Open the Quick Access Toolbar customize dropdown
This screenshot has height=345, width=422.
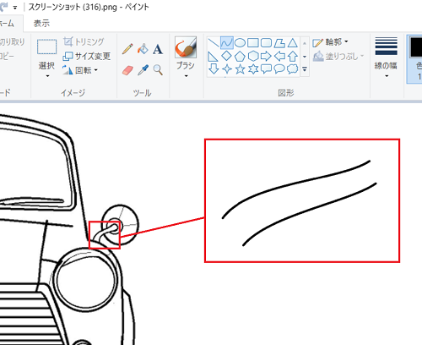click(x=15, y=8)
